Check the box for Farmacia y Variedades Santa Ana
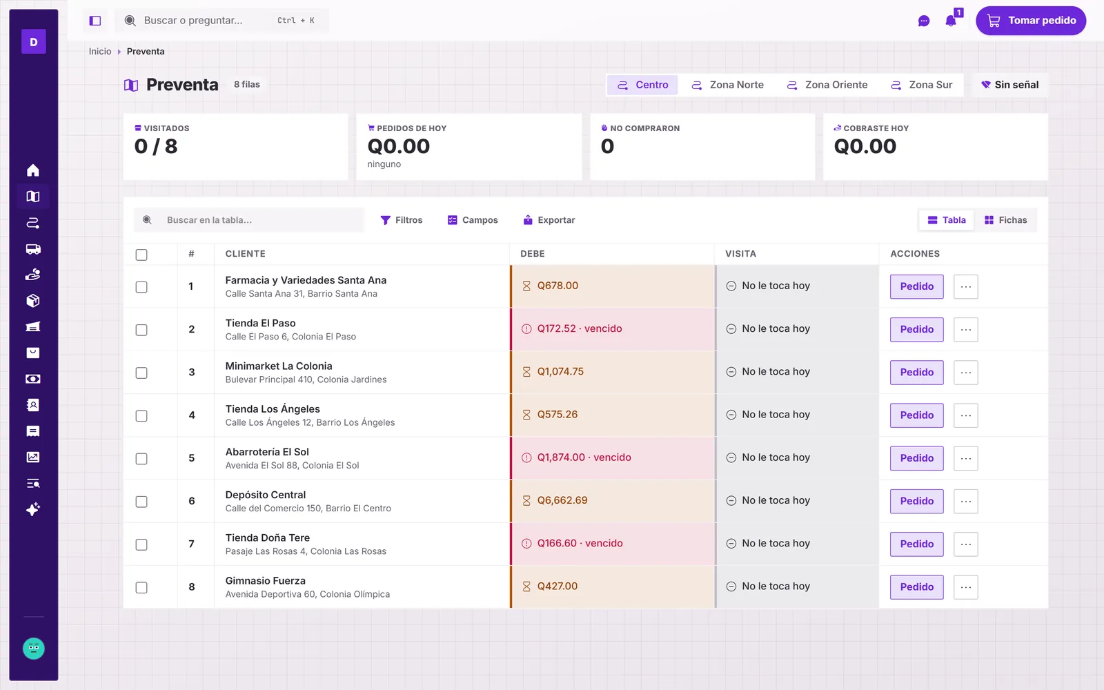This screenshot has width=1104, height=690. [141, 287]
